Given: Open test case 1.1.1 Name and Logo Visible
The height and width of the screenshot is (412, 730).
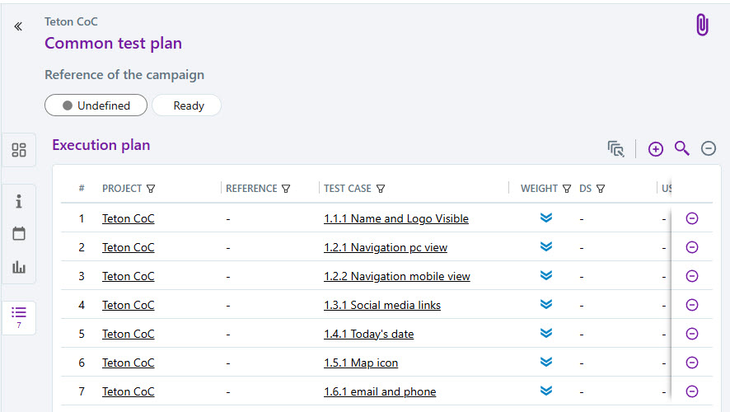Looking at the screenshot, I should pyautogui.click(x=395, y=219).
